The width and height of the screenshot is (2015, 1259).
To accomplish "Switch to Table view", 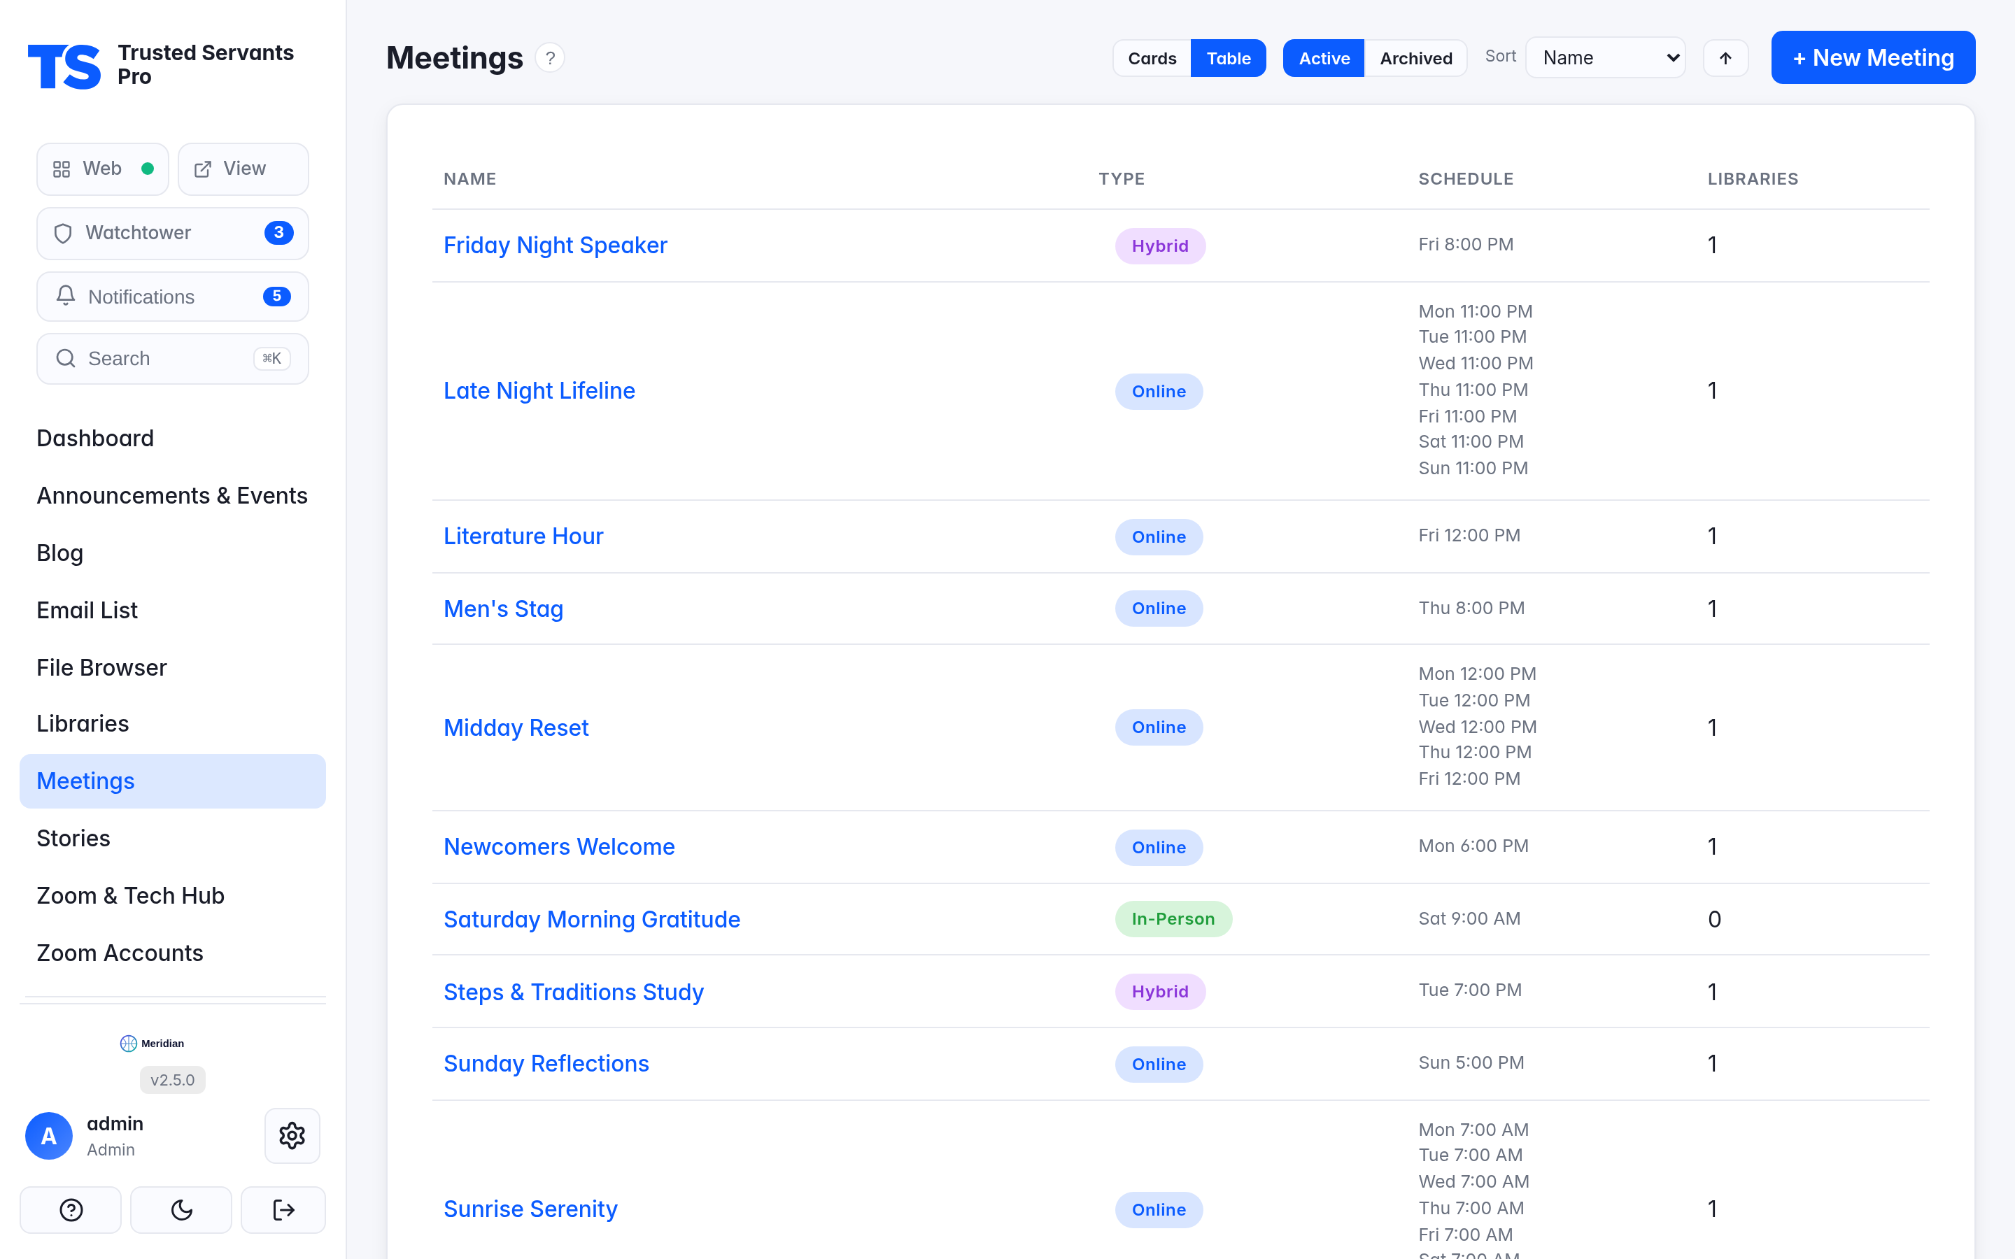I will [x=1228, y=58].
